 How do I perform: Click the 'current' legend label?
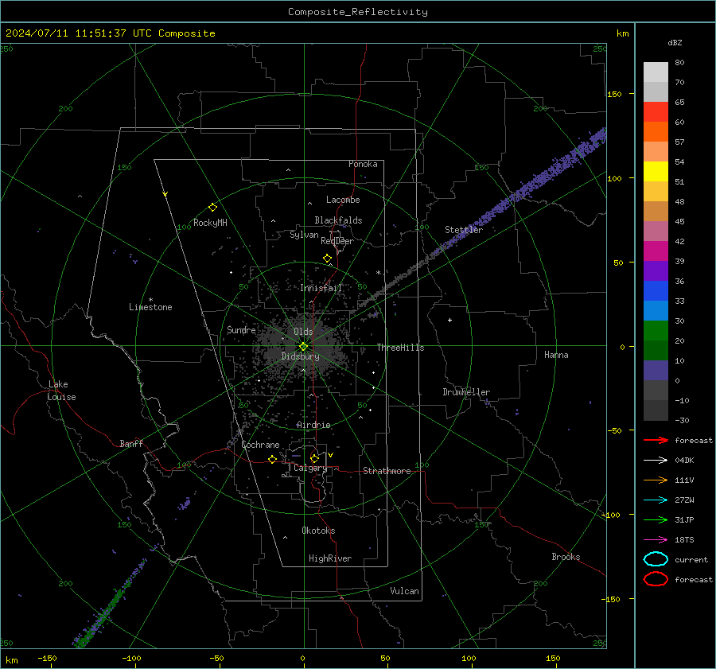coord(691,559)
